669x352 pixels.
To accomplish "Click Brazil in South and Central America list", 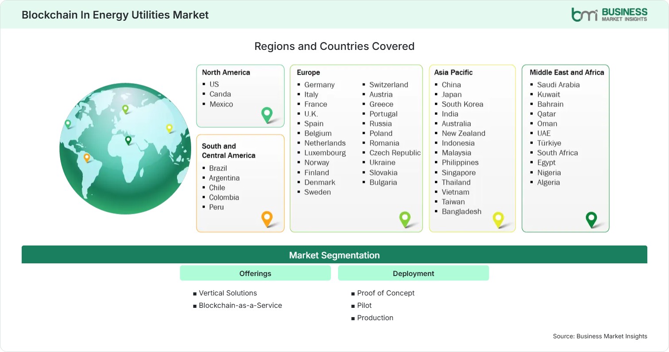I will tap(218, 168).
